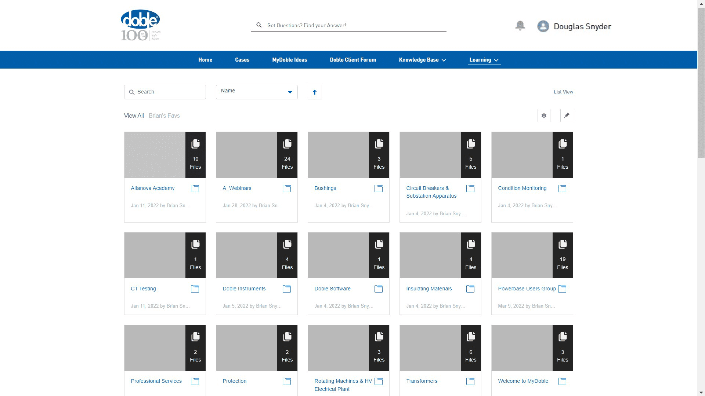Screen dimensions: 705x396
Task: Open Doble Client Forum
Action: click(353, 60)
